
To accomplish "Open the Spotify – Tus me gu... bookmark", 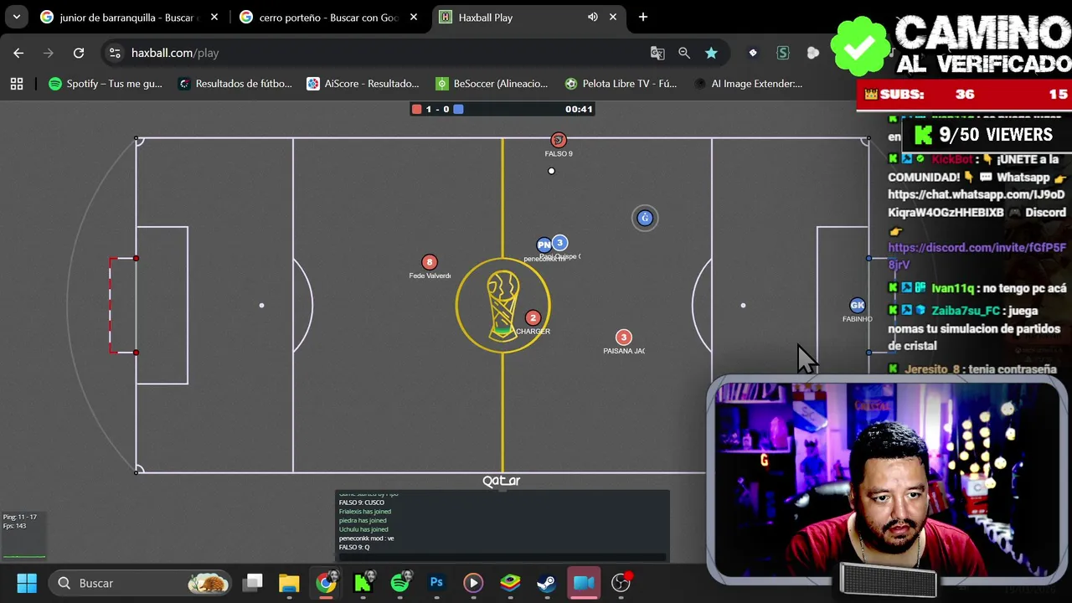I will click(106, 84).
